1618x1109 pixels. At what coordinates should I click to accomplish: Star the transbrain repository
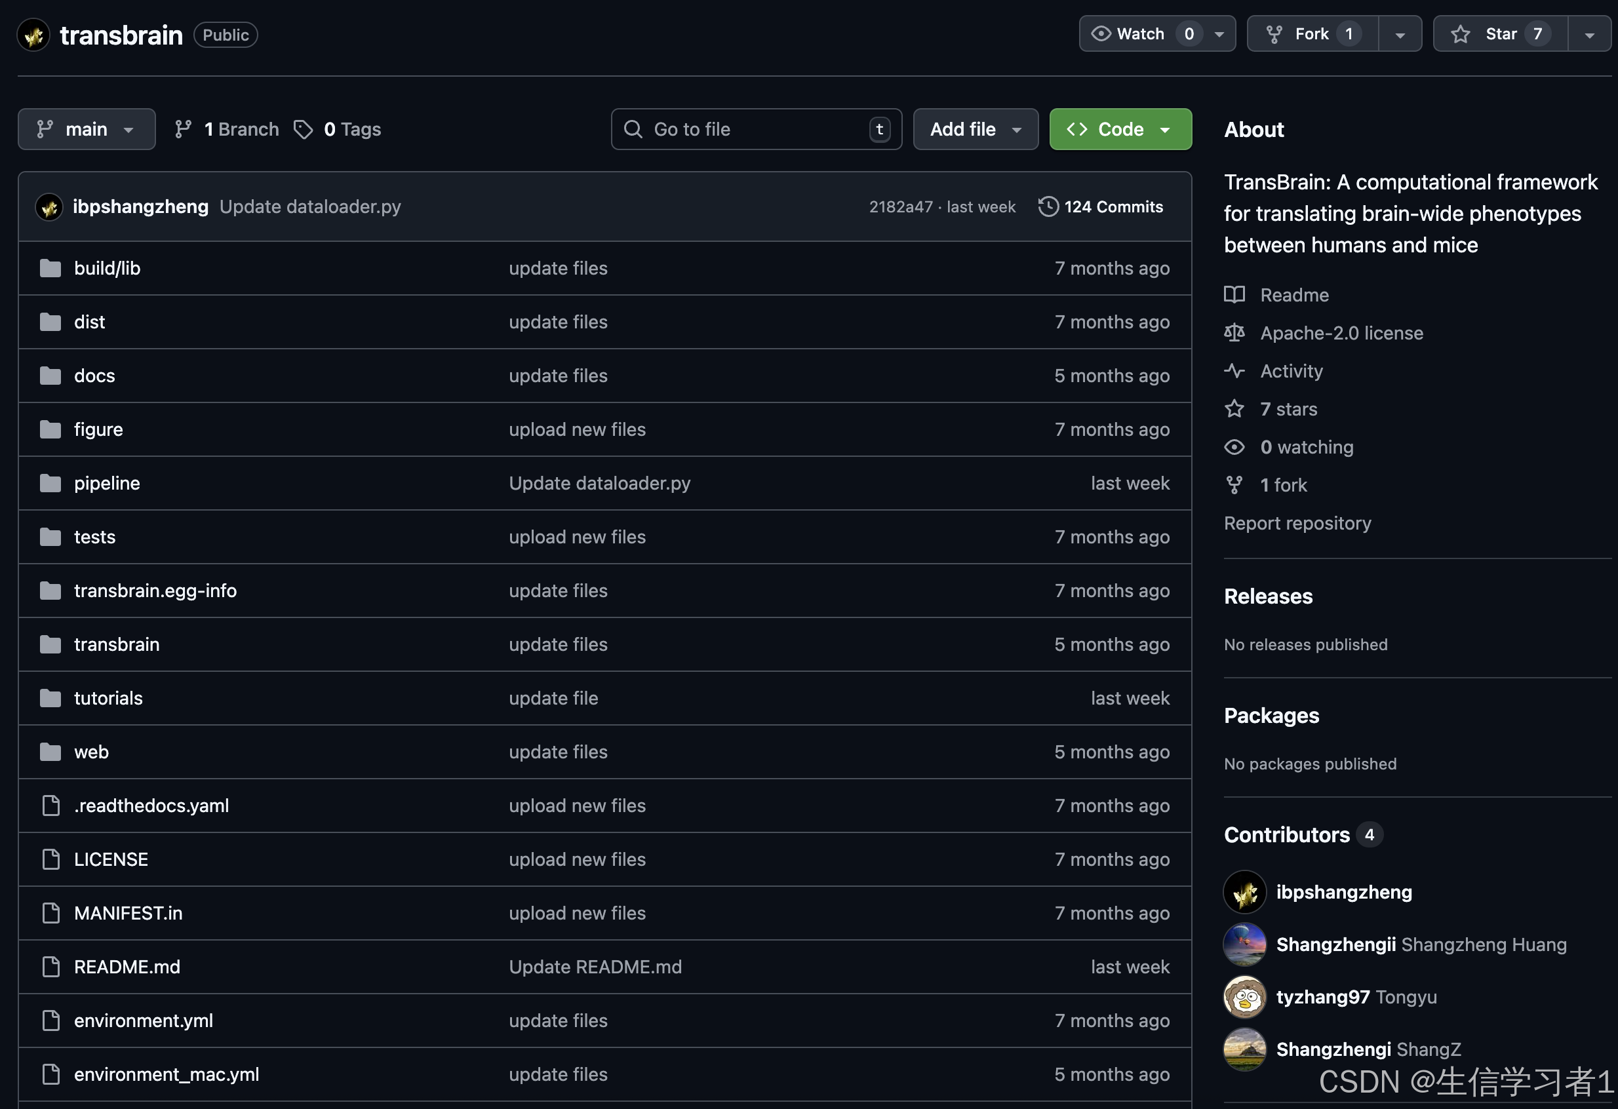pyautogui.click(x=1501, y=34)
